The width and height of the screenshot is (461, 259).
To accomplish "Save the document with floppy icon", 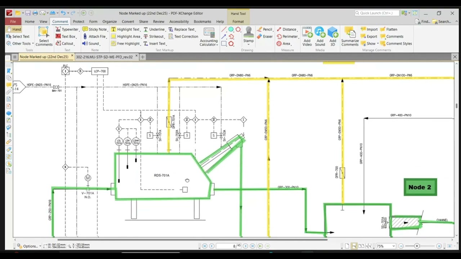I will (x=28, y=13).
